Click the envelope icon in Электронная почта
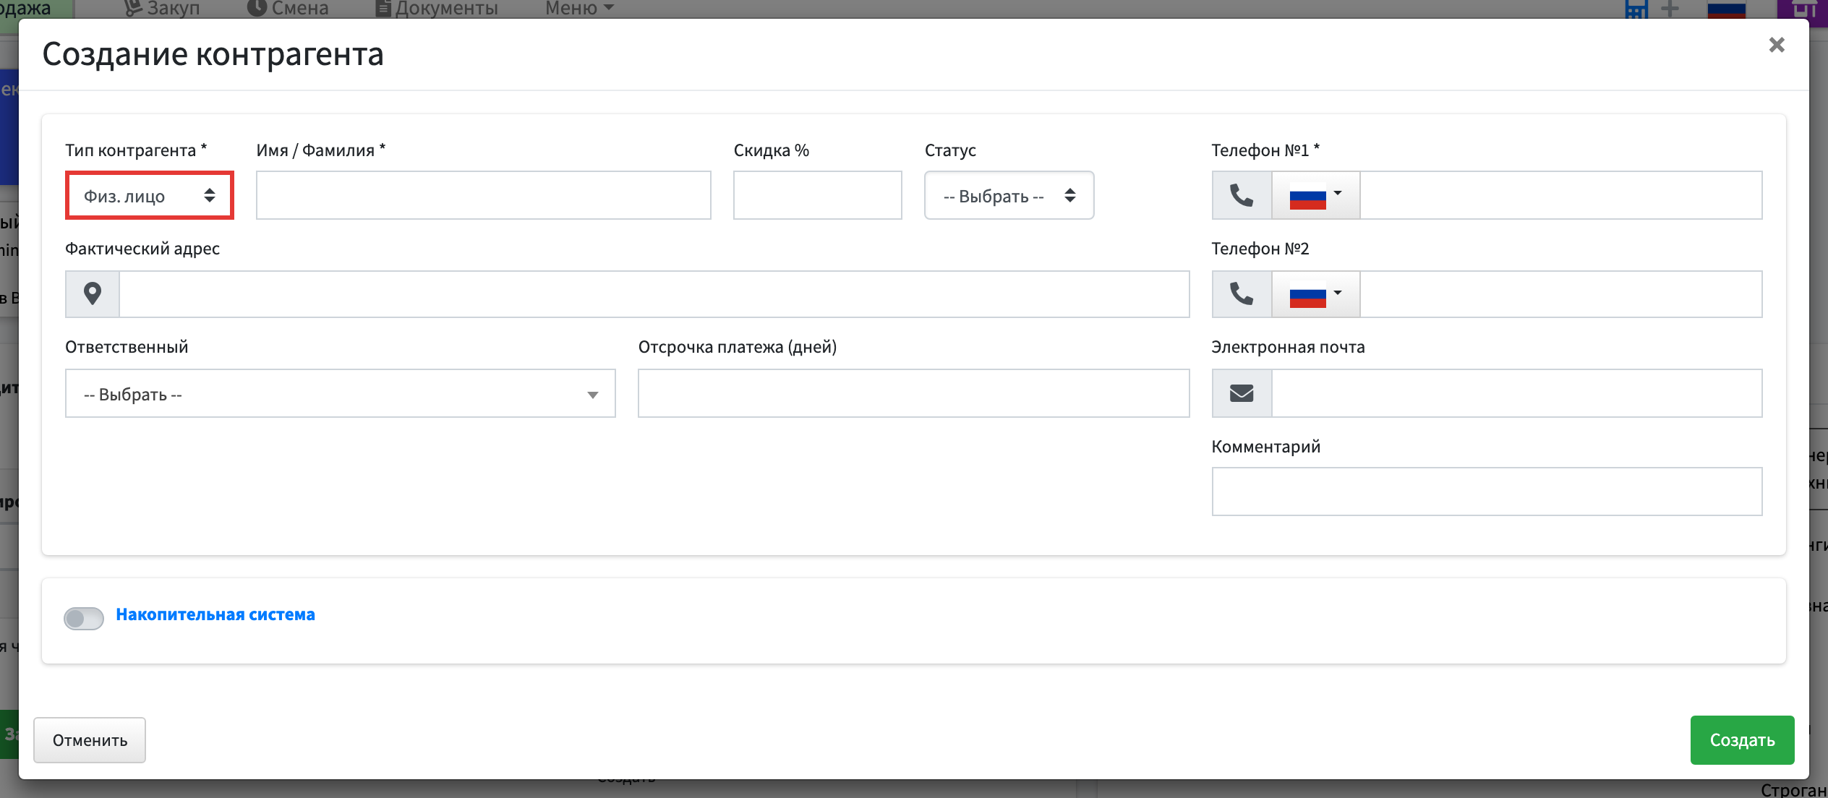 [1242, 393]
